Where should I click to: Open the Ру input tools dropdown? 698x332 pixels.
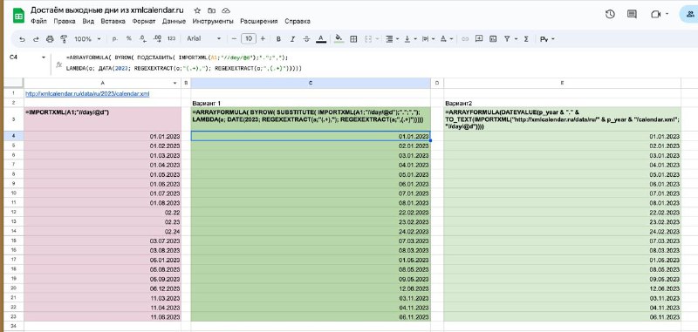pos(547,39)
